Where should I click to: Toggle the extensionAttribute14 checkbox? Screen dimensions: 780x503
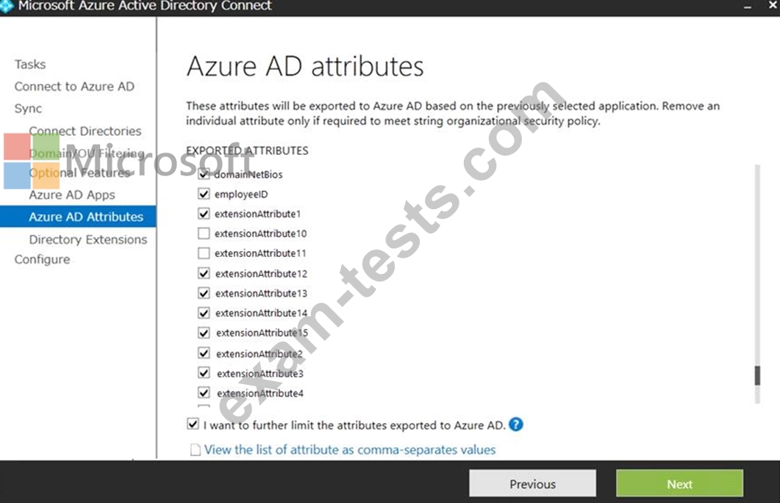click(x=204, y=313)
